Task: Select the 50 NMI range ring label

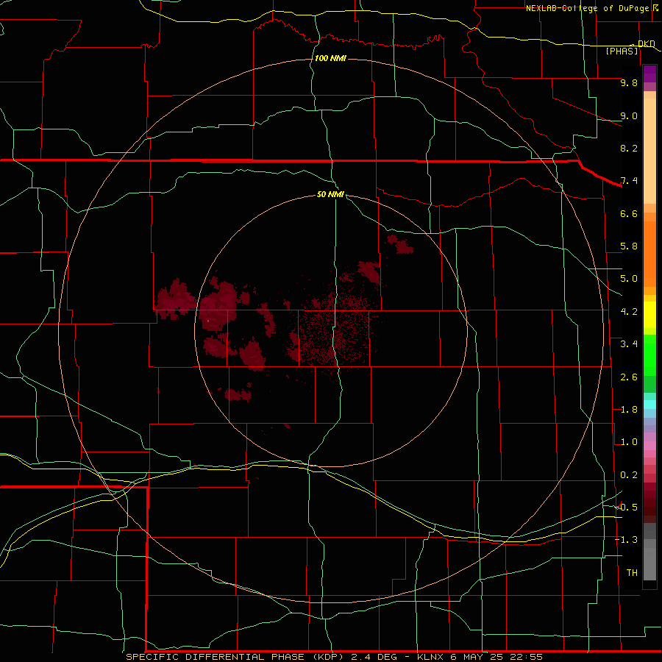Action: tap(330, 194)
